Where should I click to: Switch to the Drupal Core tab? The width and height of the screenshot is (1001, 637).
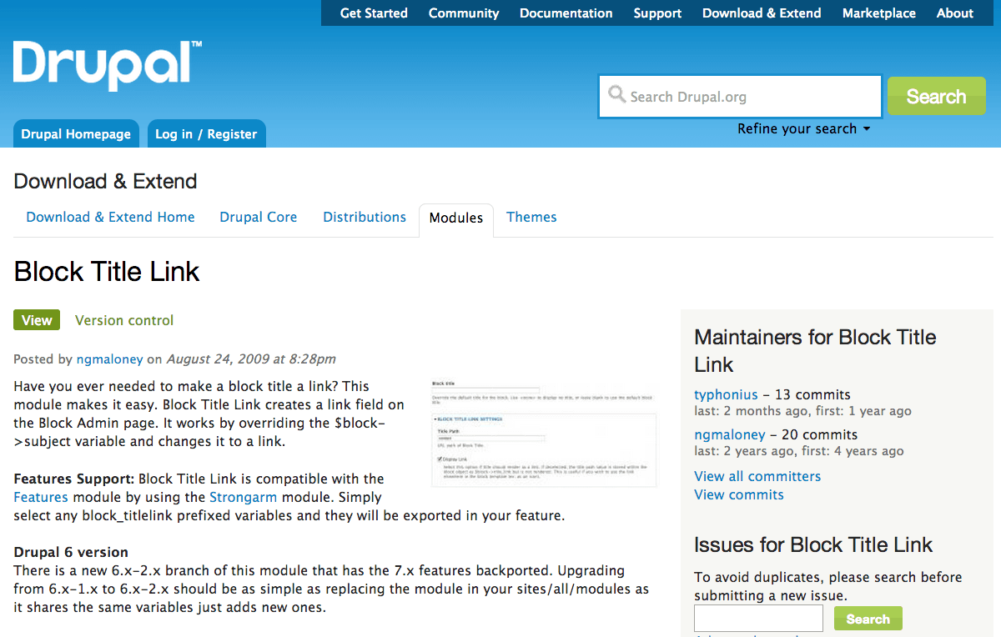[259, 217]
